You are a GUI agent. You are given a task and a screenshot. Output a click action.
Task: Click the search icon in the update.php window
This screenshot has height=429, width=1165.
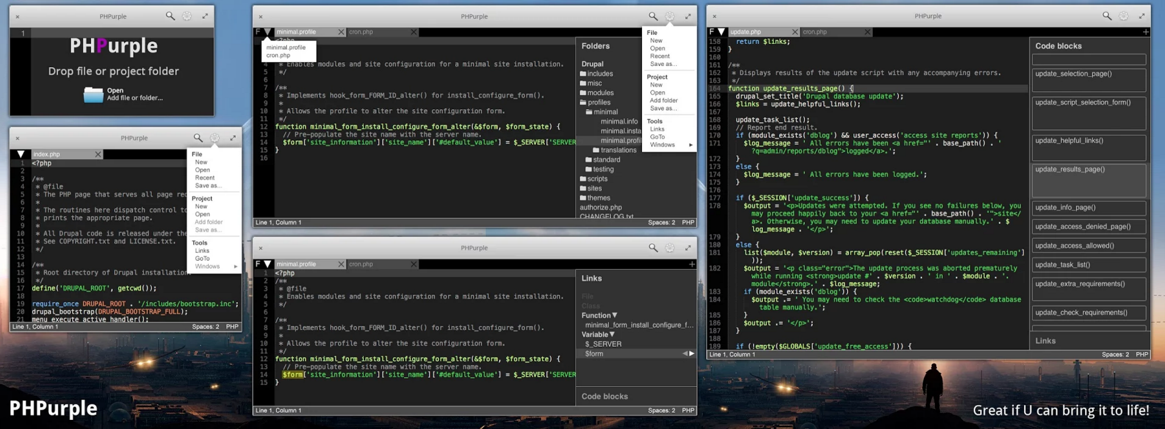(x=1107, y=16)
